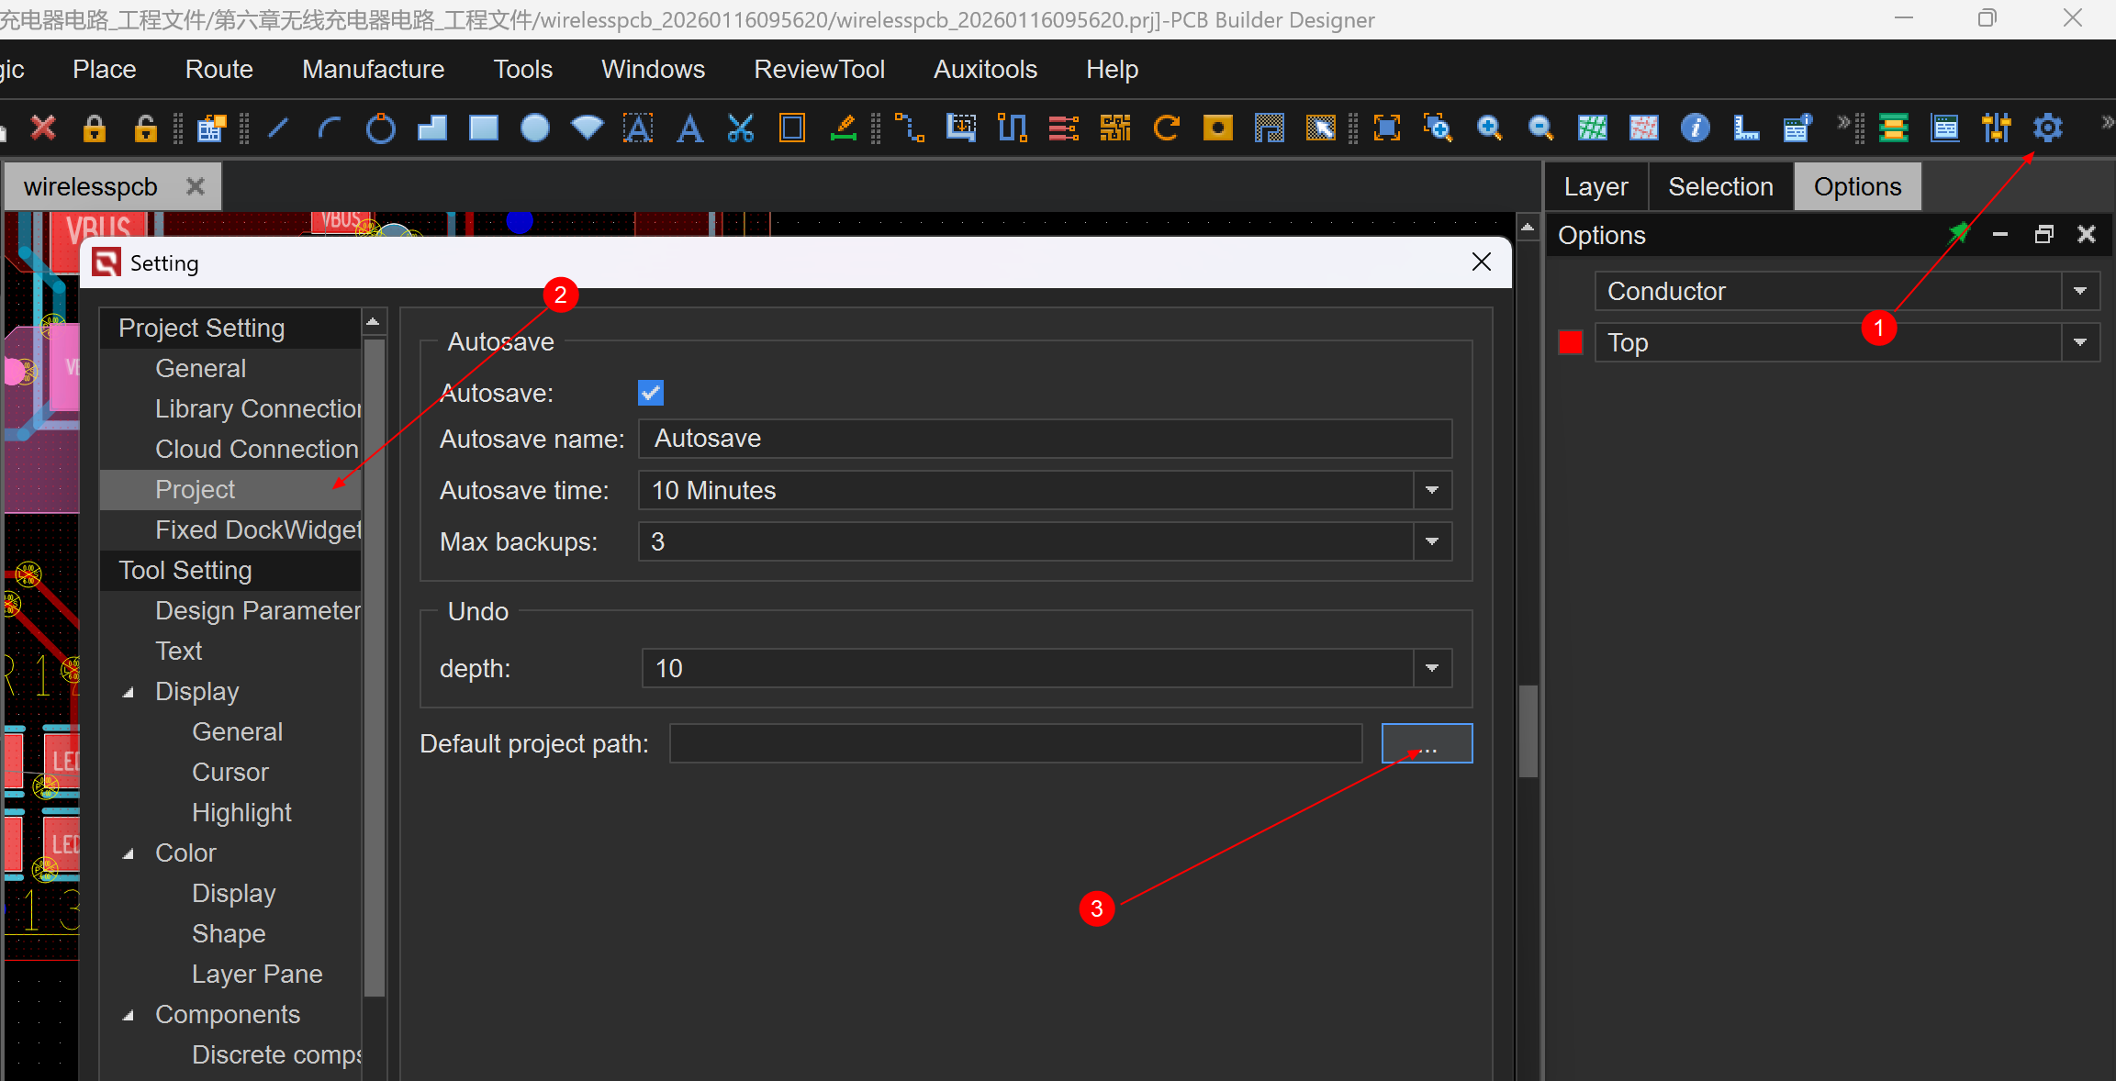Viewport: 2116px width, 1081px height.
Task: Select the scissors cut tool
Action: click(x=740, y=128)
